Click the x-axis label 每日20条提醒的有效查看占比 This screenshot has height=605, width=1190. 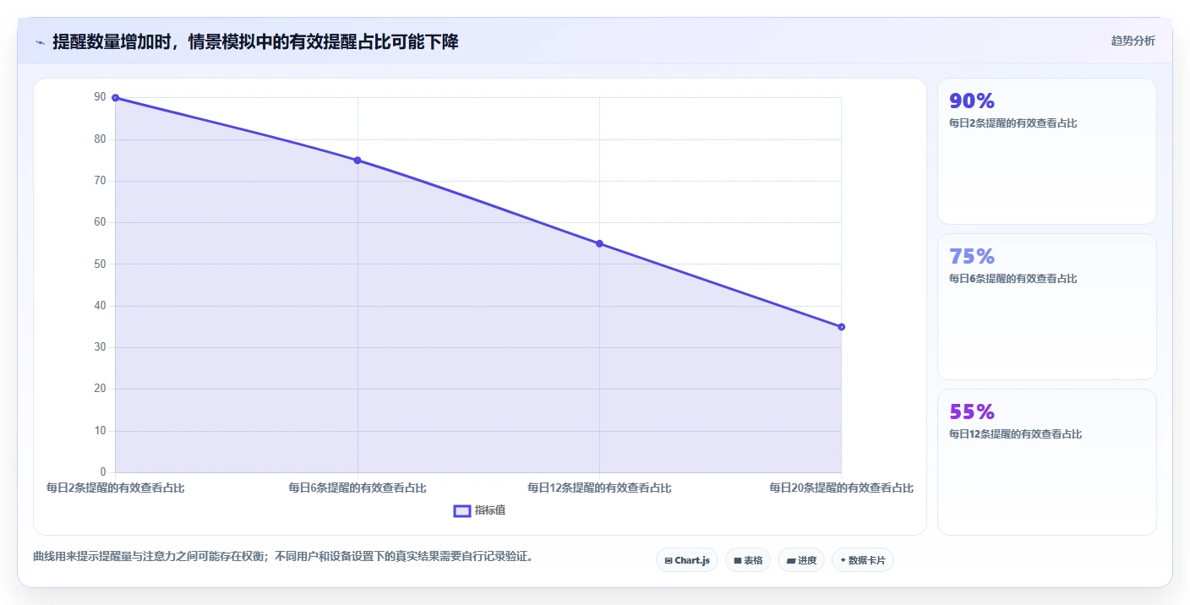click(x=841, y=488)
